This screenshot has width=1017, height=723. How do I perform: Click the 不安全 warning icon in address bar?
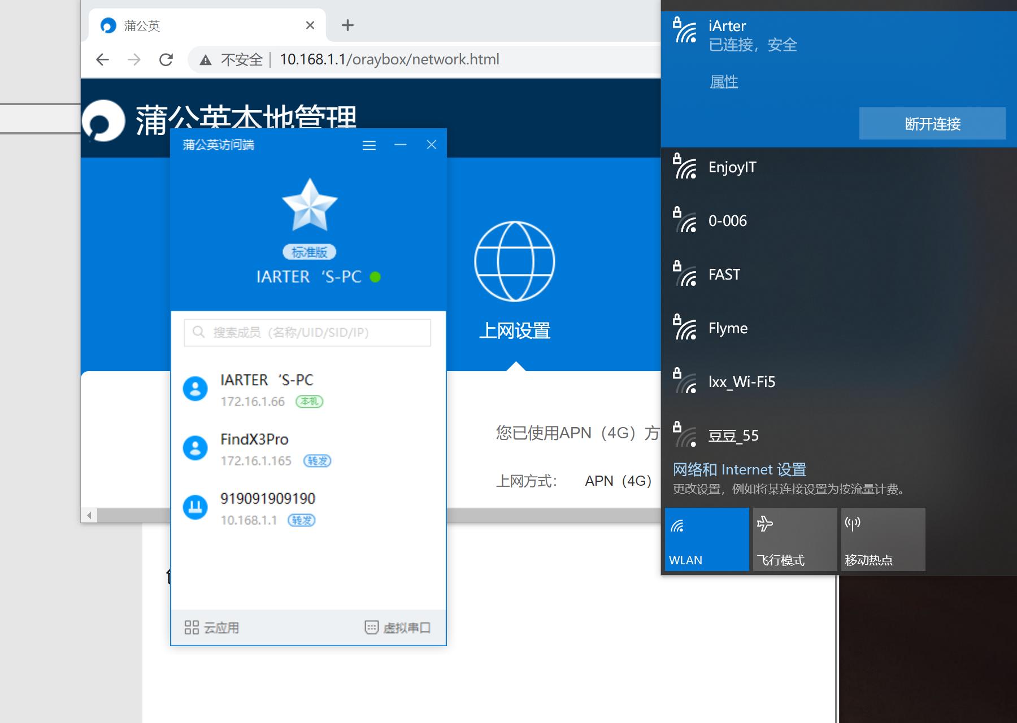click(x=206, y=59)
